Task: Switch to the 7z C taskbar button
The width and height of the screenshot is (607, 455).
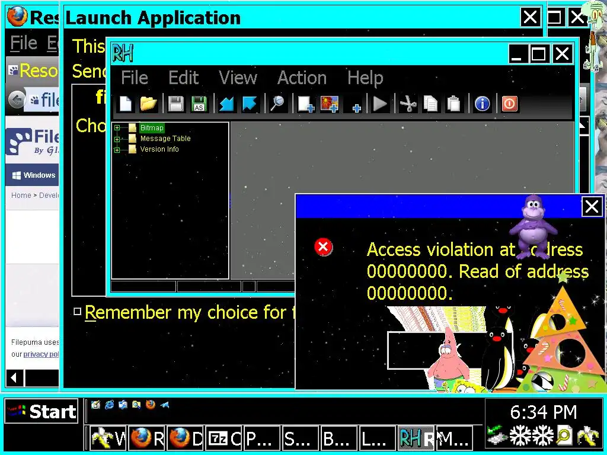Action: click(x=223, y=438)
